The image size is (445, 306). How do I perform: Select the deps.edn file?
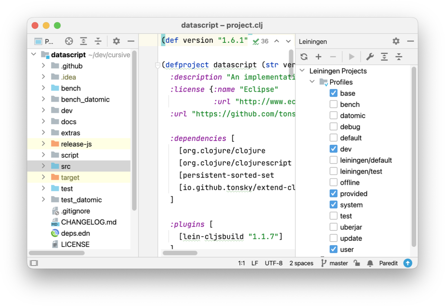coord(80,233)
